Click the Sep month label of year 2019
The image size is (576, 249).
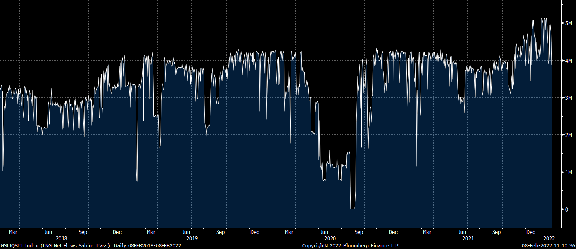[x=221, y=232]
